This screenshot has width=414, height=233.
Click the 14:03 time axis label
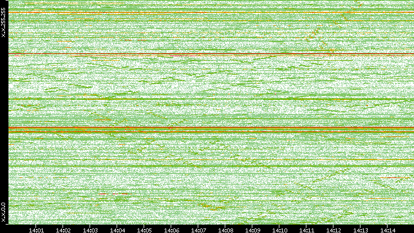(x=90, y=230)
